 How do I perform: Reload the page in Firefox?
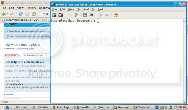[x=21, y=14]
